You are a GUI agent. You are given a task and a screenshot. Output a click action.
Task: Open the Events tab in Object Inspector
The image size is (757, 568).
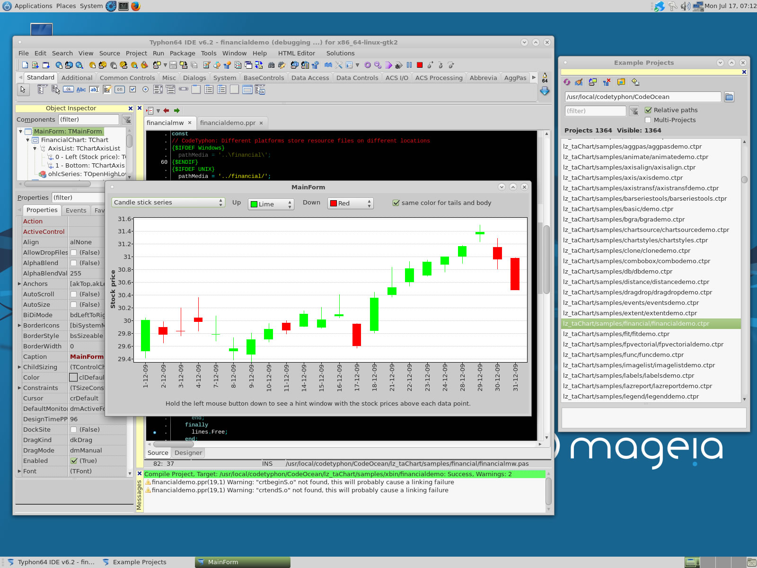coord(76,210)
